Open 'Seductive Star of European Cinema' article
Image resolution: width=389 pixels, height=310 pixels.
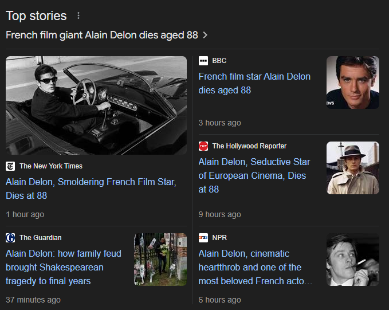coord(254,175)
